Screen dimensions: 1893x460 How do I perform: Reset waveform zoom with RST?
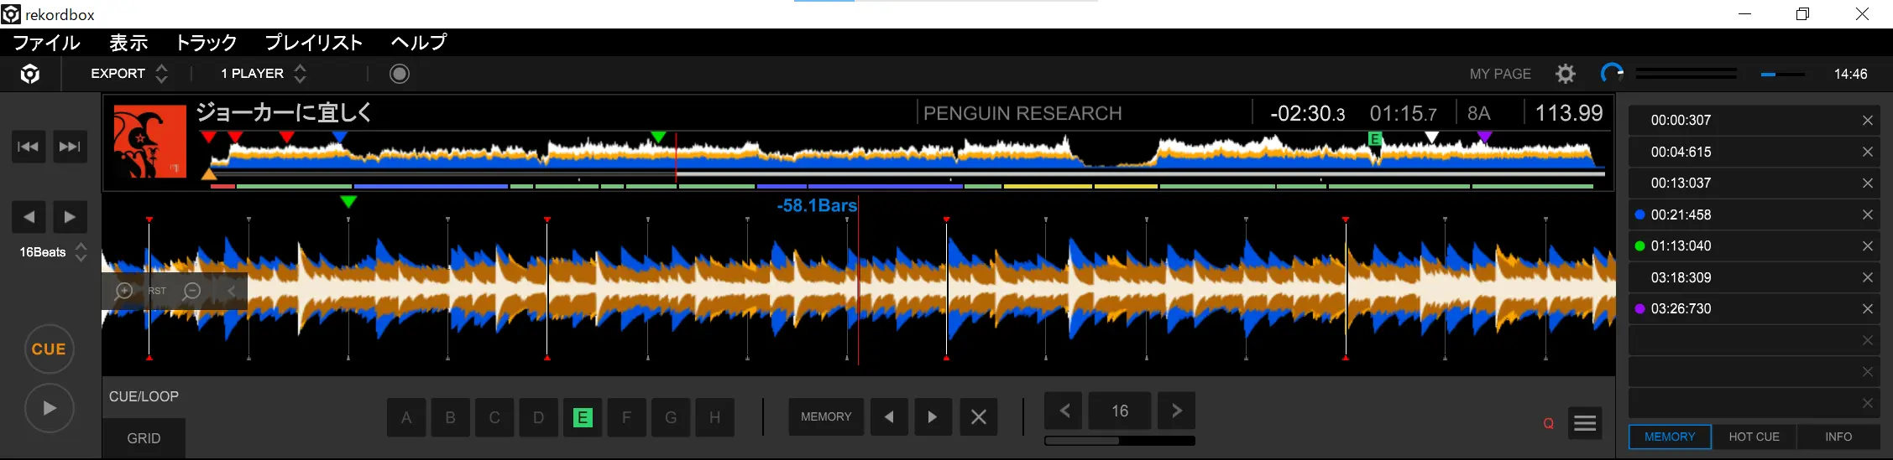[x=157, y=291]
